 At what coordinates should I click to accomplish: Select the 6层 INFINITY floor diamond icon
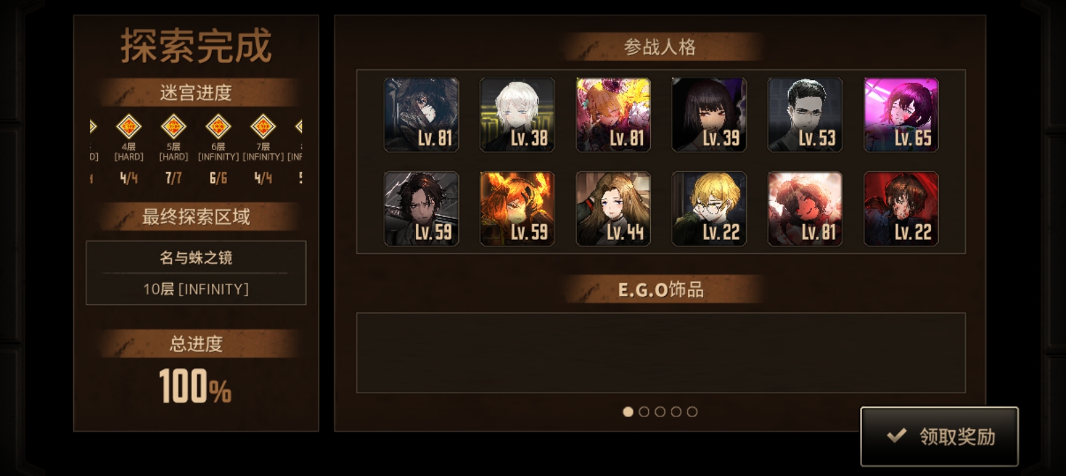(218, 126)
